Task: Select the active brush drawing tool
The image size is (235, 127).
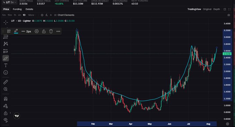Action: 6,58
